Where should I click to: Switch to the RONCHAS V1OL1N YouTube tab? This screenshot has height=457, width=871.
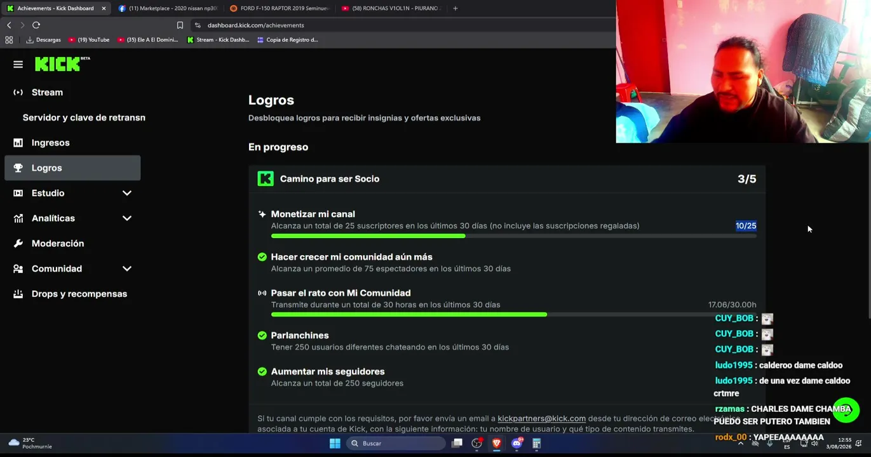[x=391, y=8]
